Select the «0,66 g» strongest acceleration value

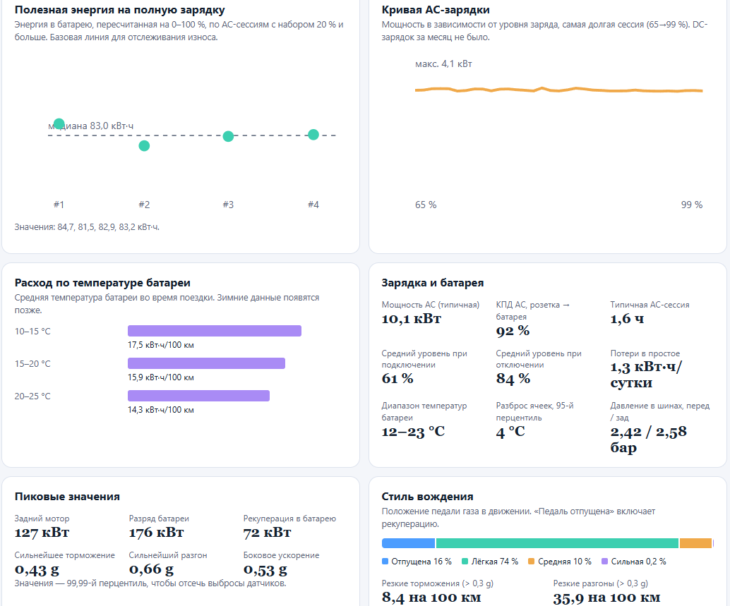coord(151,569)
